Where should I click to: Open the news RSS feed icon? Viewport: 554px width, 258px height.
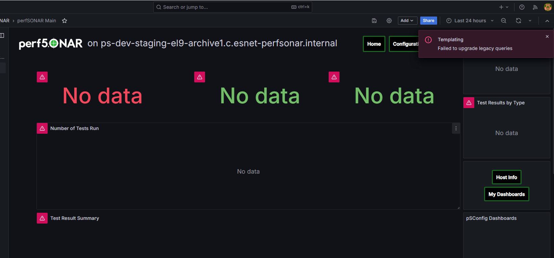[x=535, y=7]
